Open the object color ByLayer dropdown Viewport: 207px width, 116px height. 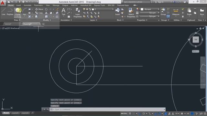click(x=150, y=9)
